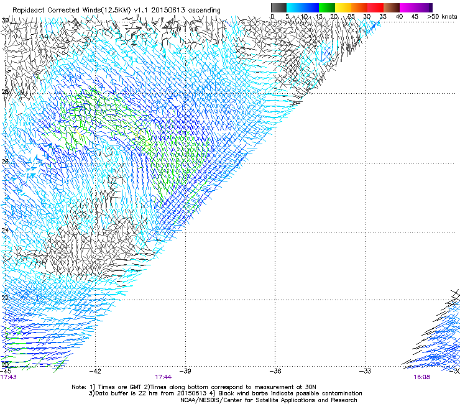
Task: Click the red 30-35 knots legend swatch
Action: pyautogui.click(x=375, y=7)
